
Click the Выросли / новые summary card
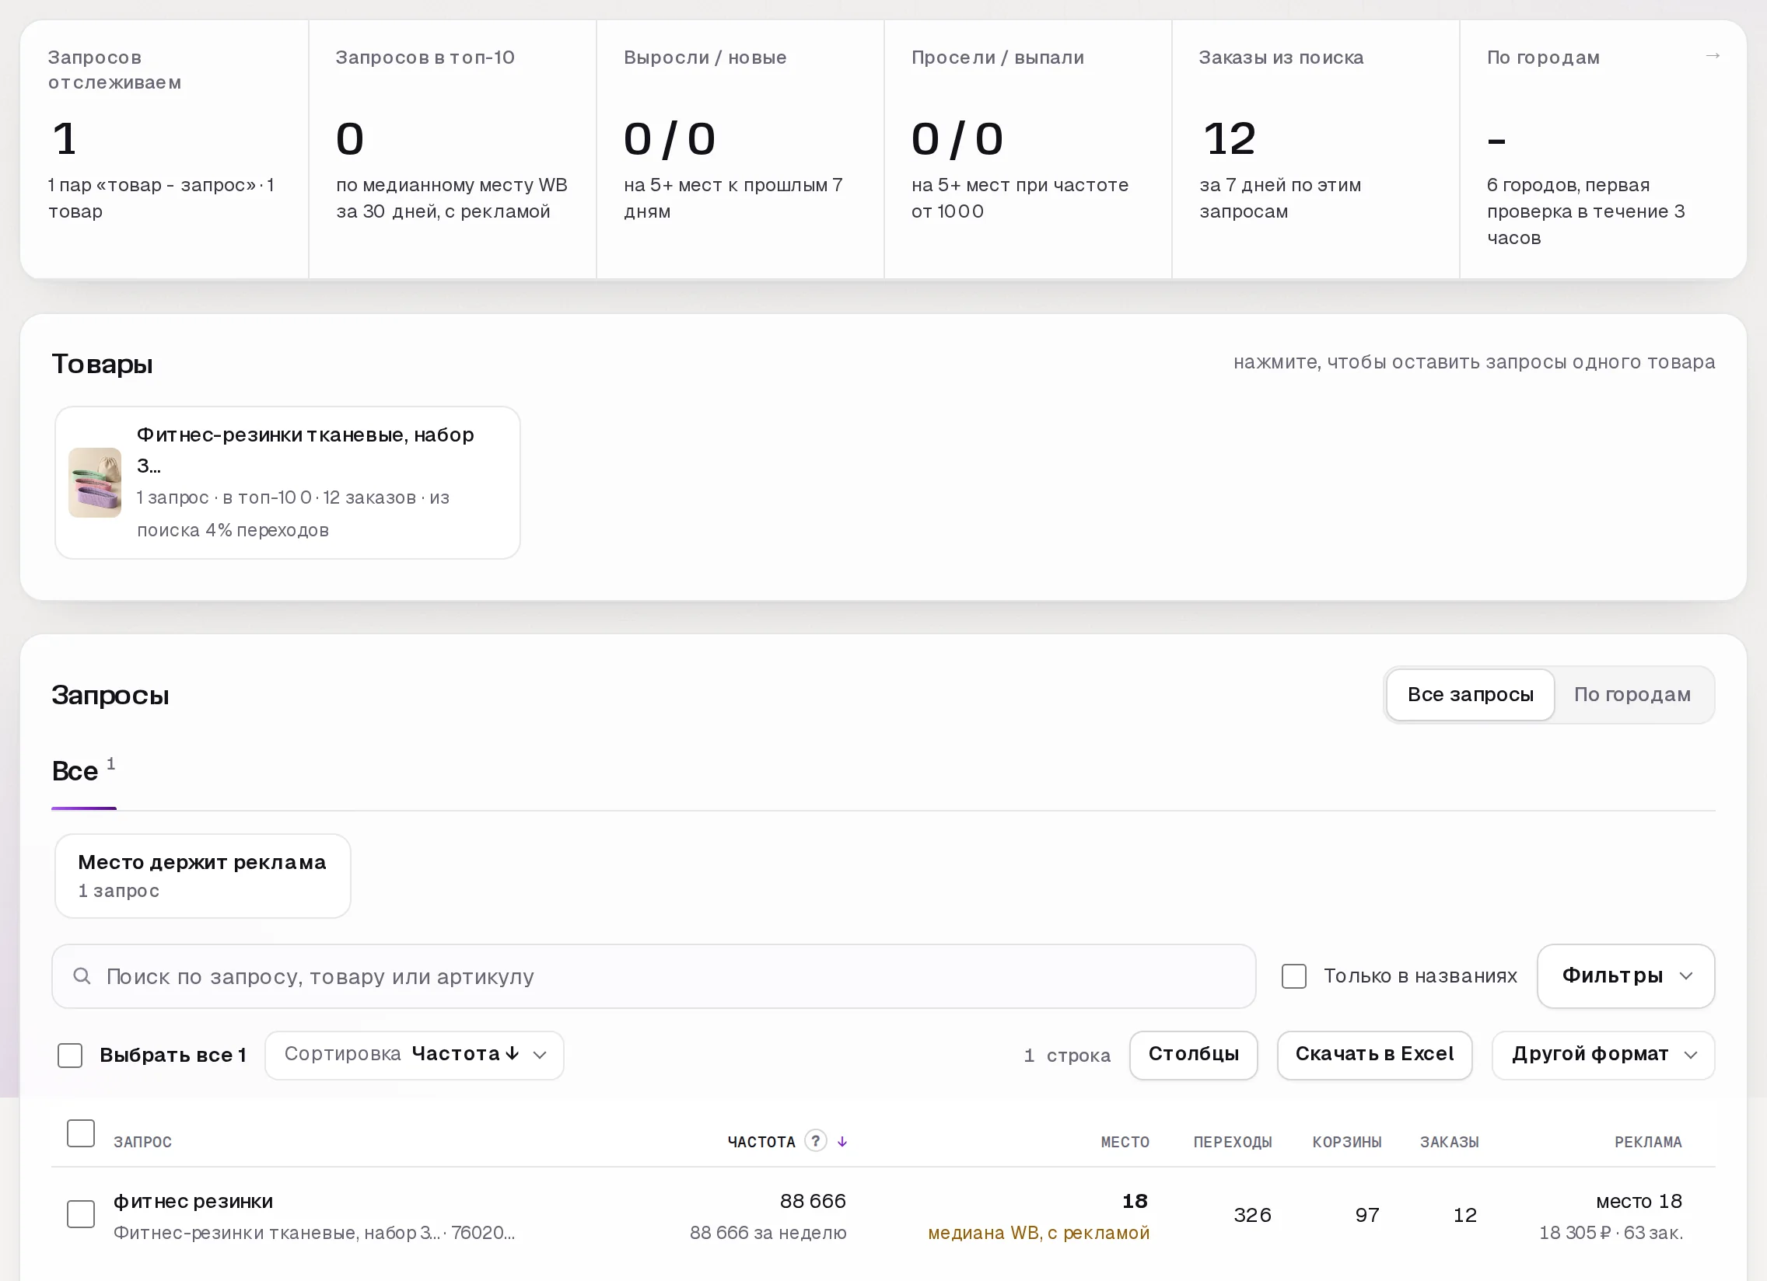[740, 148]
